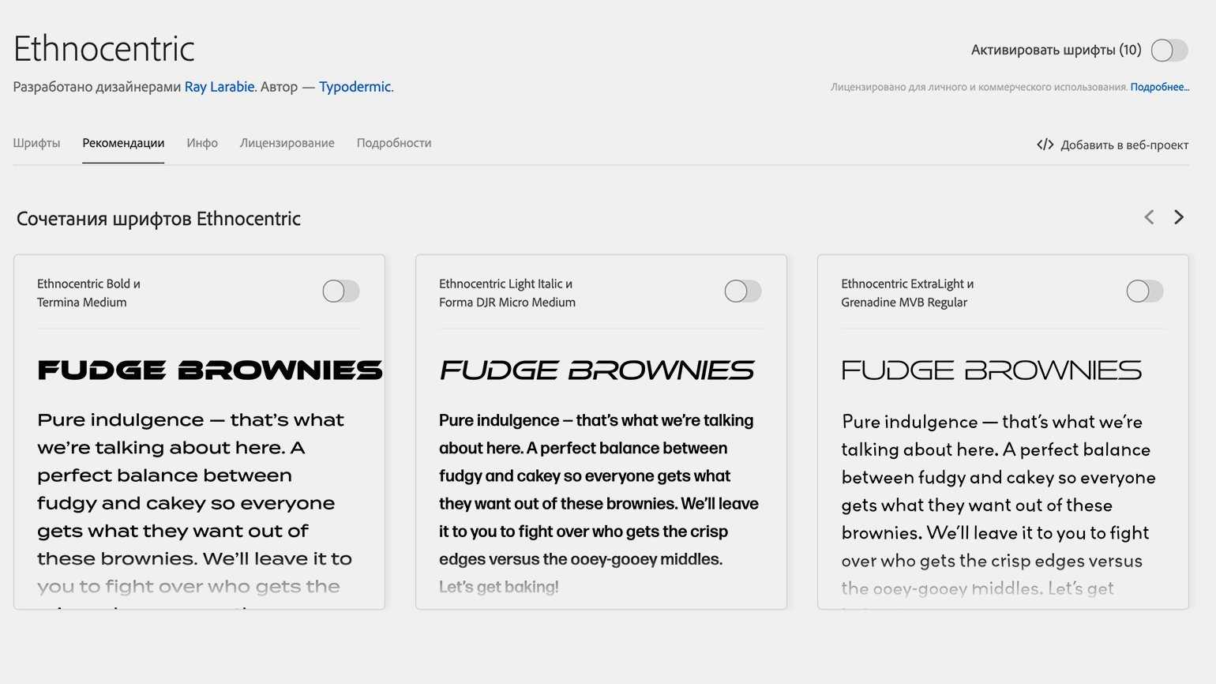Screen dimensions: 1216x684
Task: Go to the Подробности tab
Action: click(x=394, y=143)
